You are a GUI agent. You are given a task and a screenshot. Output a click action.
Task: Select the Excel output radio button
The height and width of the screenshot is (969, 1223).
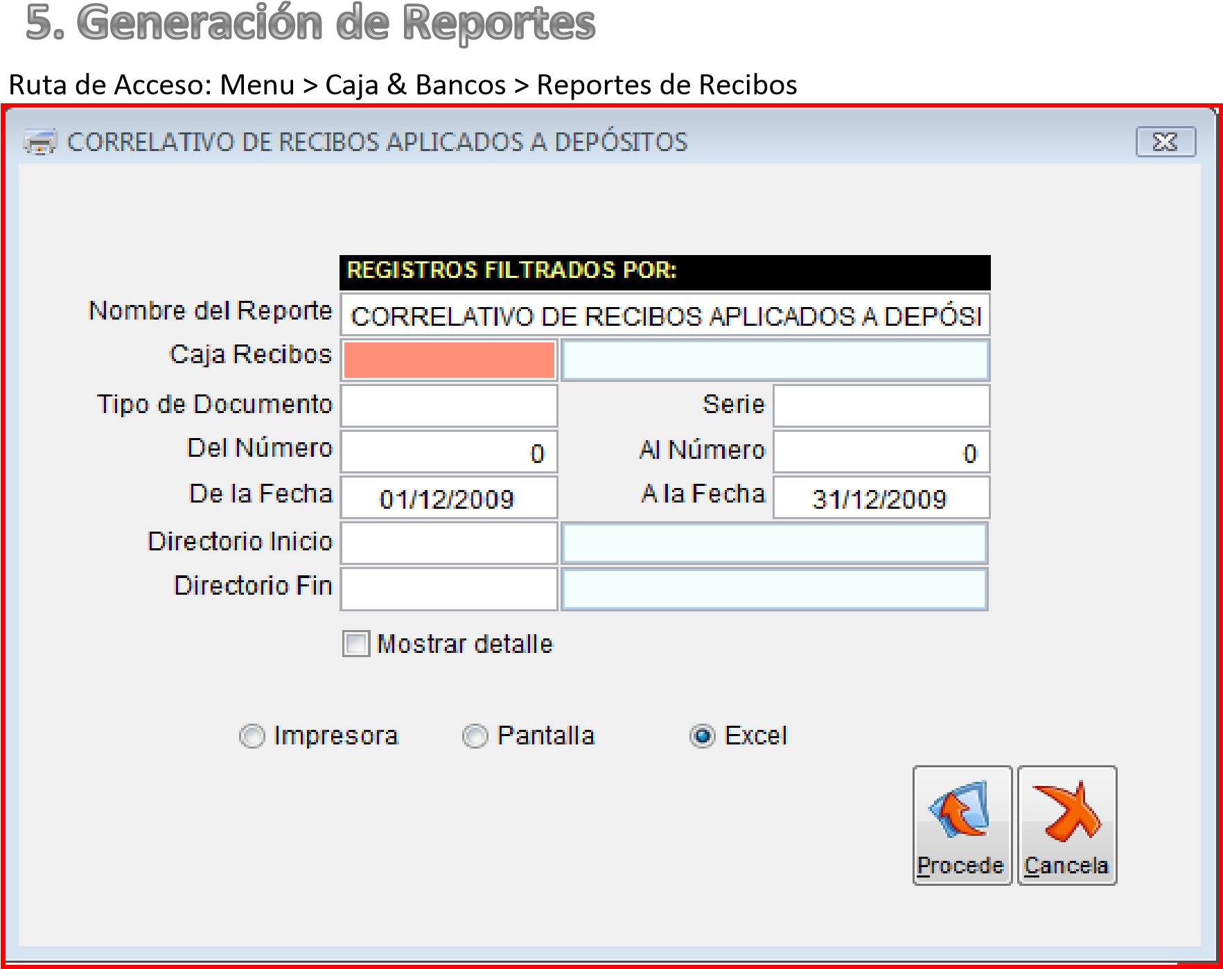click(702, 736)
